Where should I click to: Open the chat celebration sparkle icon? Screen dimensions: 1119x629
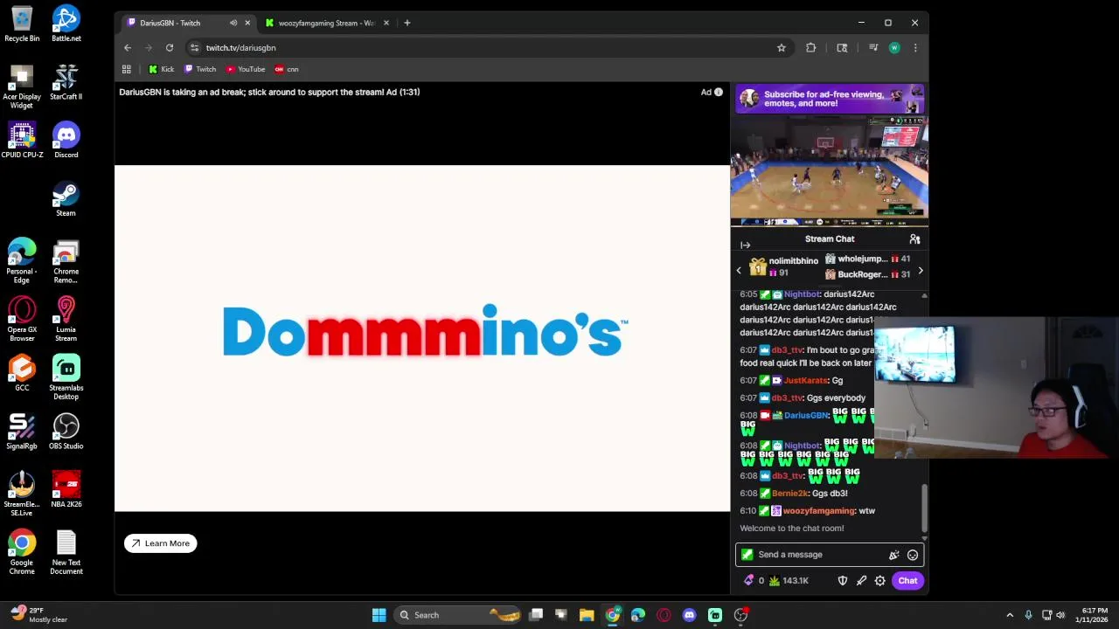[x=893, y=555]
